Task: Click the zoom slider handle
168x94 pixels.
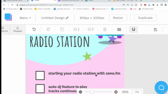Action: coord(92,92)
